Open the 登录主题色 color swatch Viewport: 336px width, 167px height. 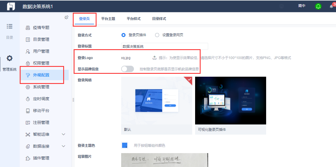(125, 145)
